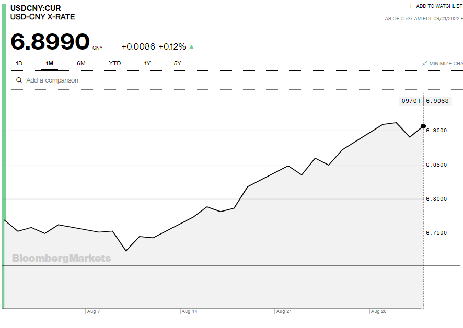
Task: Focus the Add a comparison field
Action: coord(57,80)
